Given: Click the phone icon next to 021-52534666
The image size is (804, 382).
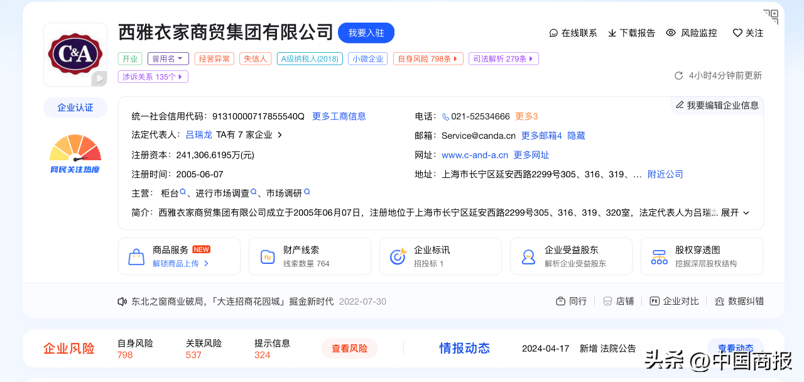Looking at the screenshot, I should point(445,116).
